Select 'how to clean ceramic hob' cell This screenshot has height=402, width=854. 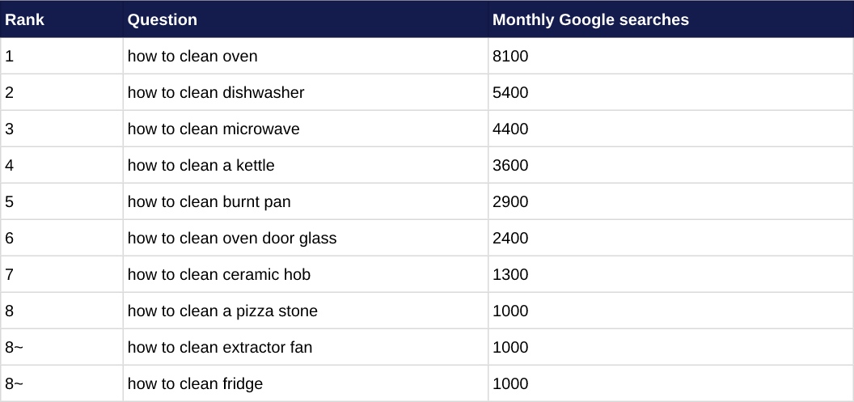coord(306,274)
